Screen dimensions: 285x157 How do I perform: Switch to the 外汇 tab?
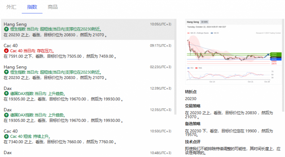(x=11, y=7)
